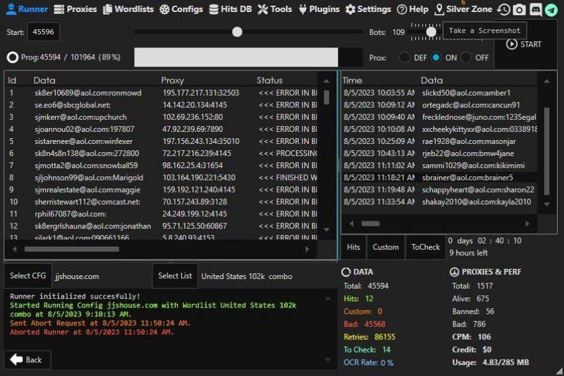Open the Proxies manager

[75, 9]
